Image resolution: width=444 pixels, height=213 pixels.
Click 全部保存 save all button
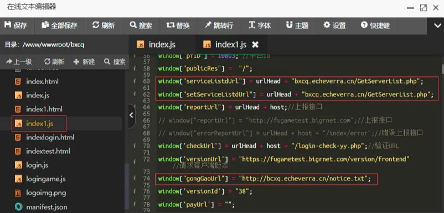[60, 25]
